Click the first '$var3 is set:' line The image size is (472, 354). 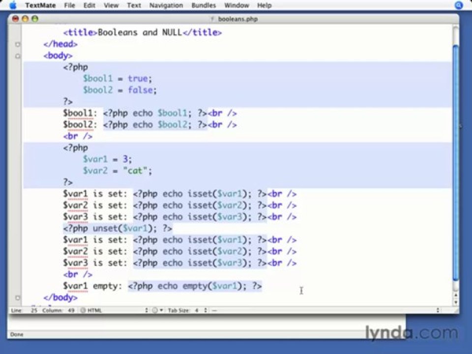click(180, 217)
